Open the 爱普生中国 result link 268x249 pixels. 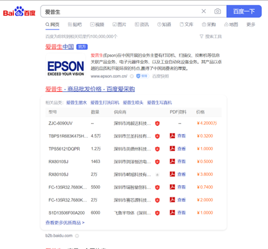point(60,47)
